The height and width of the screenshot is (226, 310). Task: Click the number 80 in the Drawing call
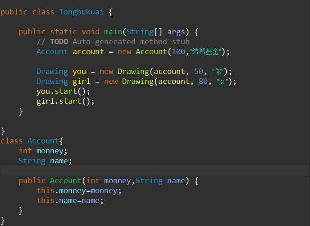click(203, 81)
